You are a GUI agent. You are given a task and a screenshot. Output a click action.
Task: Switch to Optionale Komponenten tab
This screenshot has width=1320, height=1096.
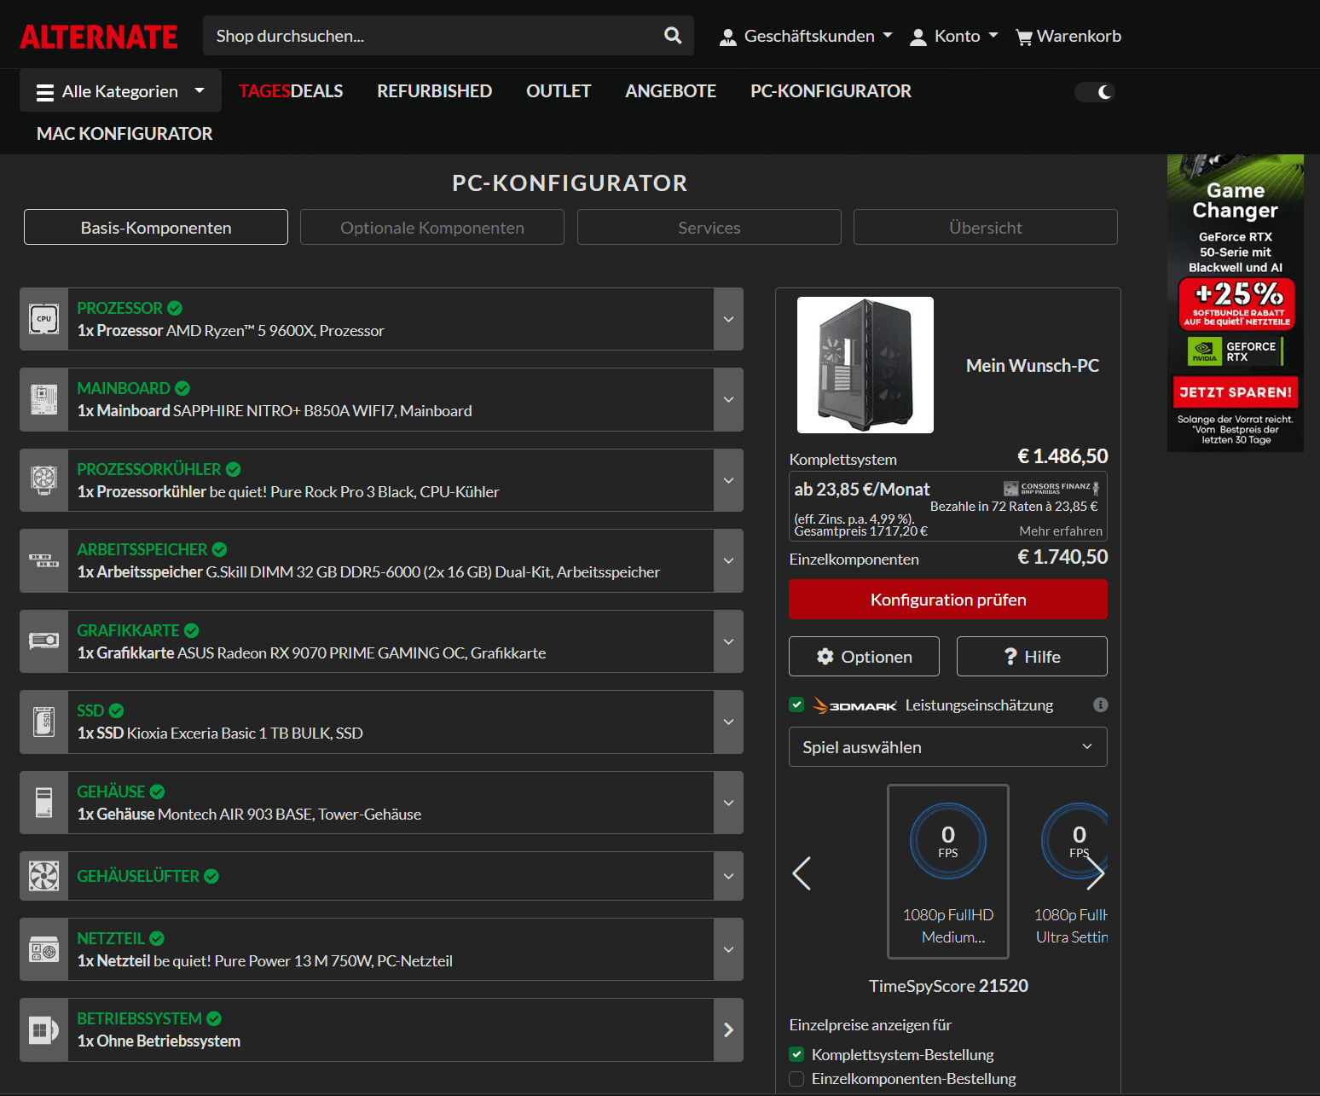[432, 227]
